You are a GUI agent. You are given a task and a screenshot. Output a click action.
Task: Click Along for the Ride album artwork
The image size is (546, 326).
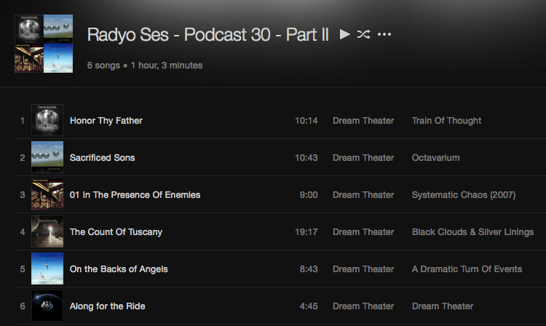coord(47,306)
